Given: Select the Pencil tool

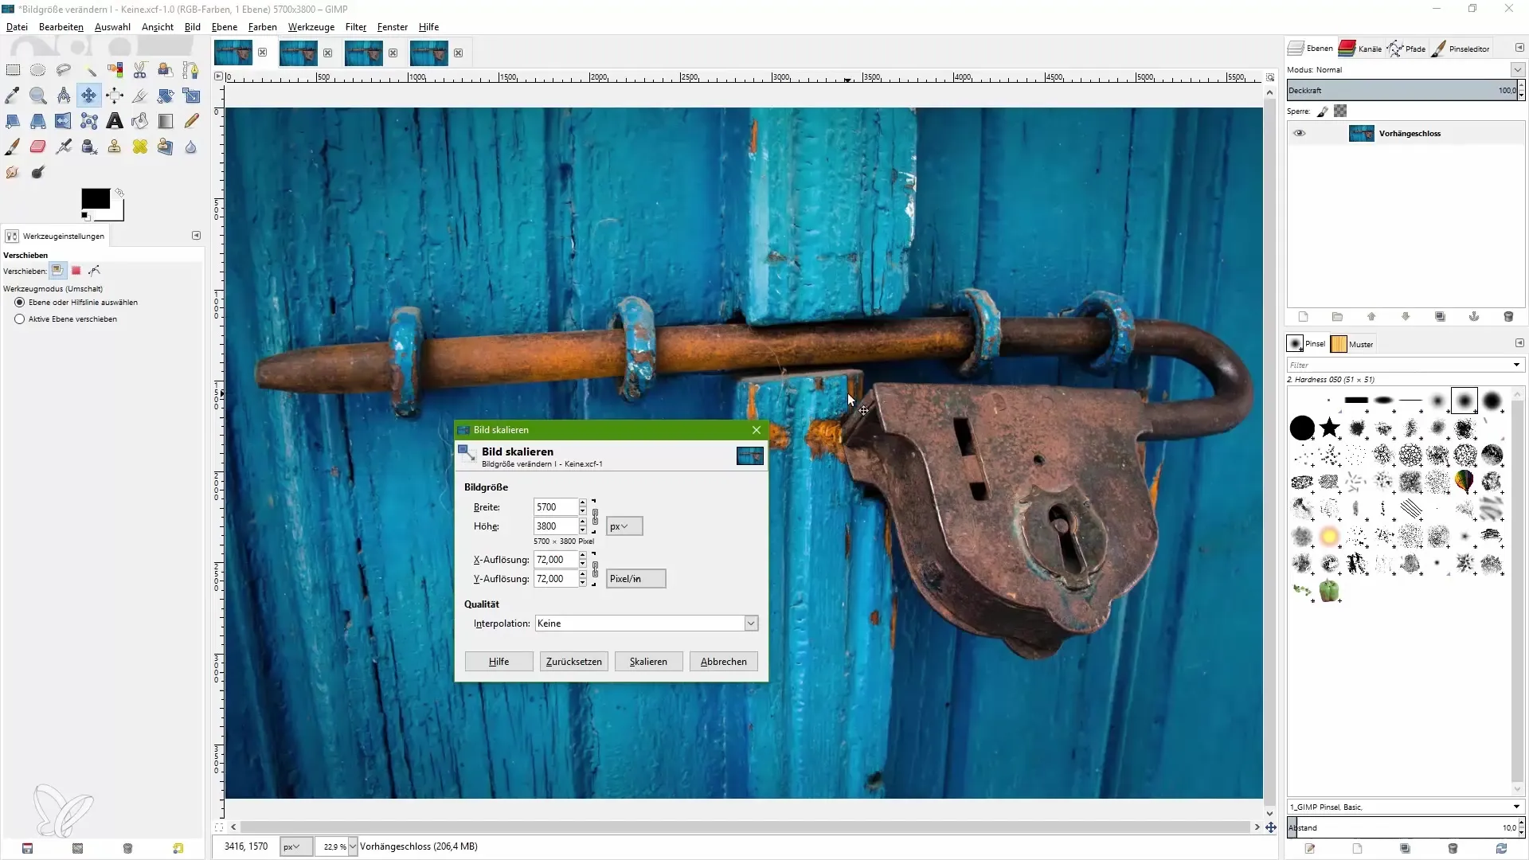Looking at the screenshot, I should [x=191, y=121].
